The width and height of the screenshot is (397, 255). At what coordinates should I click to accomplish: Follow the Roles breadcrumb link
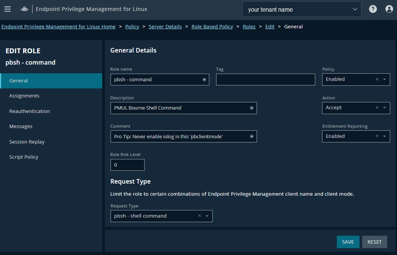point(249,26)
